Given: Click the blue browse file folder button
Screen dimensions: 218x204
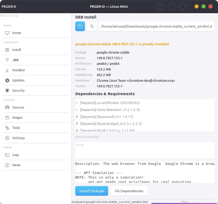Looking at the screenshot, I should 80,26.
